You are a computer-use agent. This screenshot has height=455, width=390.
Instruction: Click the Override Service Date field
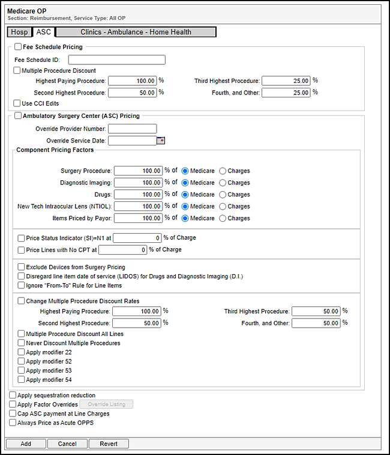click(x=133, y=141)
